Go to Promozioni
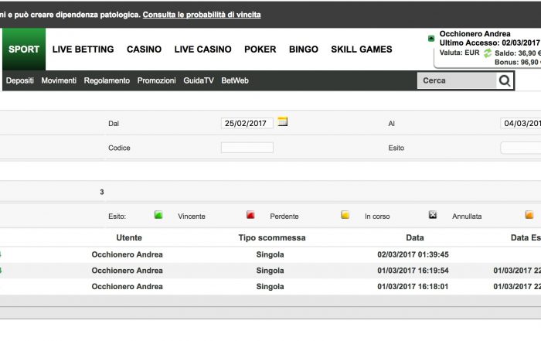Screen dimensions: 541x341 (x=157, y=80)
